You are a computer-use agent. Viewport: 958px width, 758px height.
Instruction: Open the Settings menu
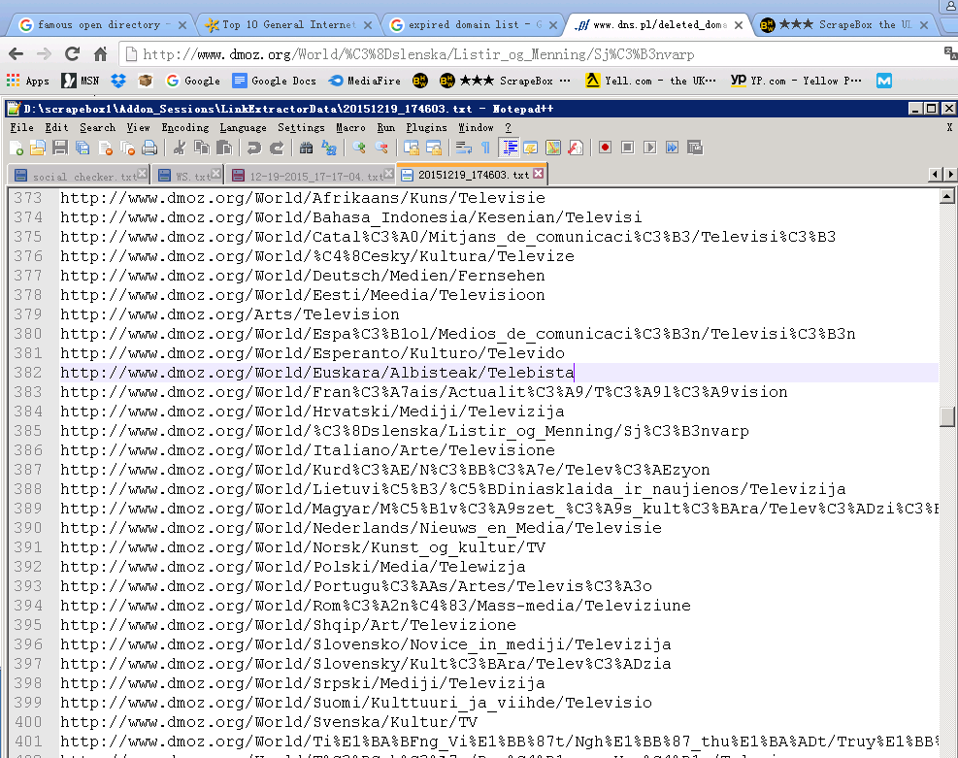click(x=301, y=128)
